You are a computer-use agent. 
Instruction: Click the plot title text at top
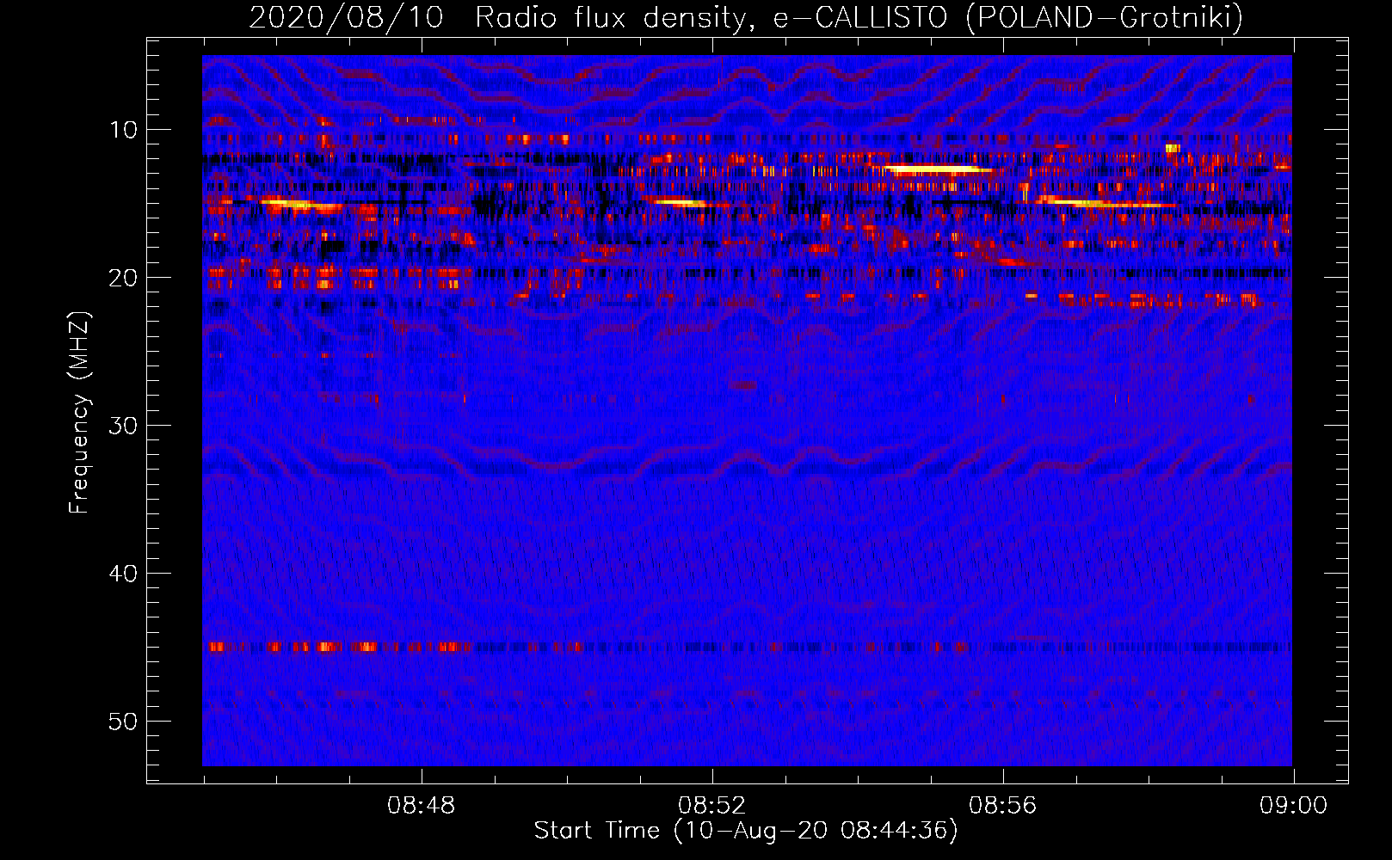pos(746,17)
